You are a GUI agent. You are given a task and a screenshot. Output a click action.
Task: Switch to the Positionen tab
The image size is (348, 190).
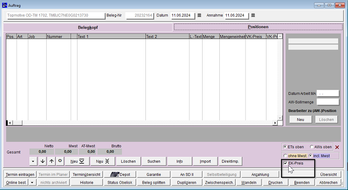click(258, 27)
